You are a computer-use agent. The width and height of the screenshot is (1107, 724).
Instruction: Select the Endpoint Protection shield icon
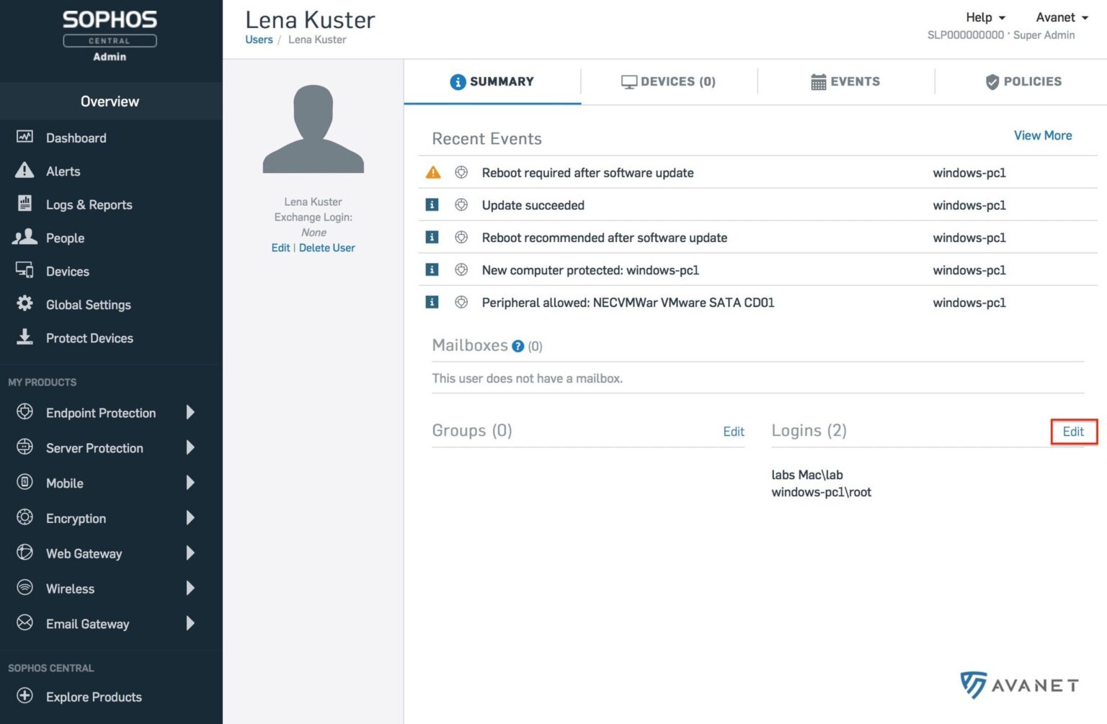24,412
